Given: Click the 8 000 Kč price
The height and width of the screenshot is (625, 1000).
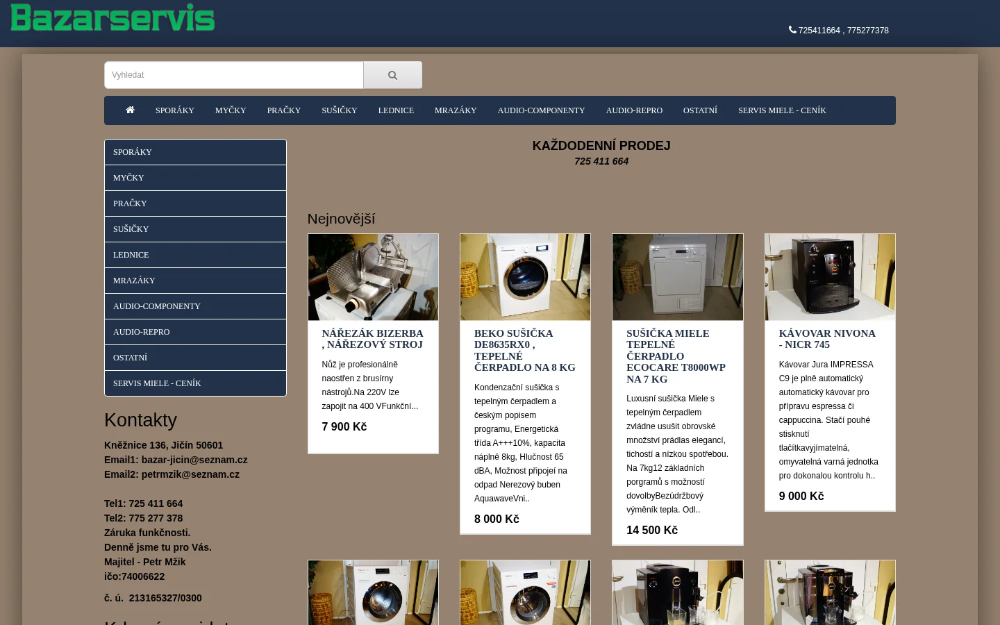Looking at the screenshot, I should tap(497, 519).
